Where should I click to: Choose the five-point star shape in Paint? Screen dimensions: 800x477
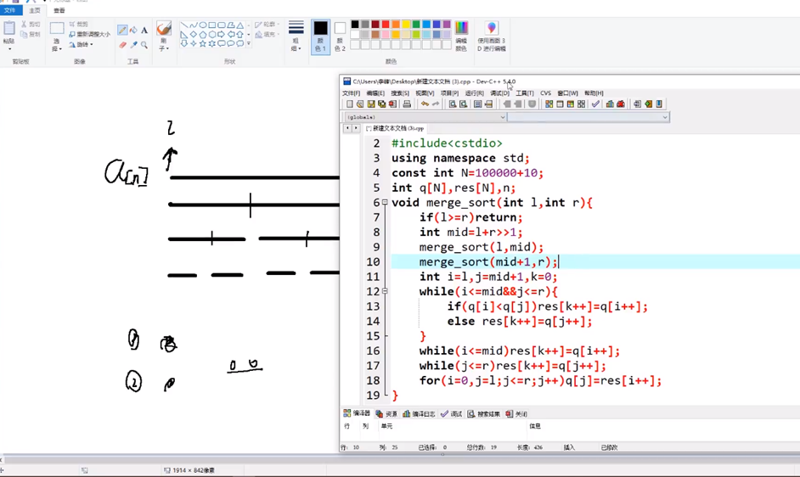click(x=203, y=43)
